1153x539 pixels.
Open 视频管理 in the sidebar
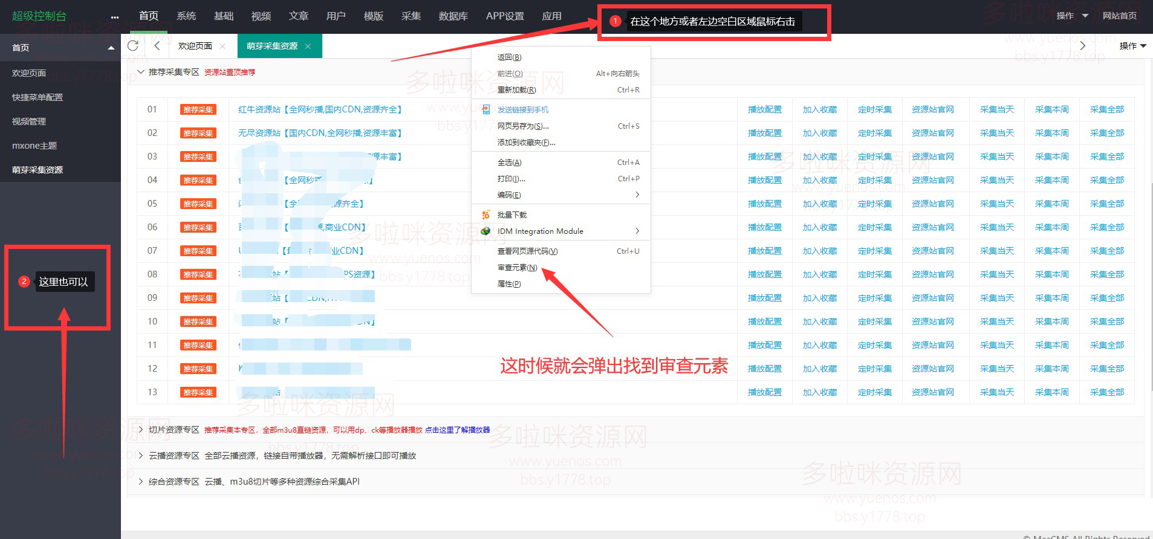(29, 121)
